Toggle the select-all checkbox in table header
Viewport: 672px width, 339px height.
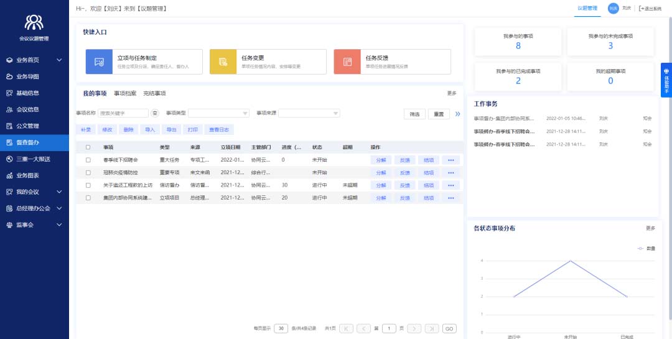(x=88, y=147)
